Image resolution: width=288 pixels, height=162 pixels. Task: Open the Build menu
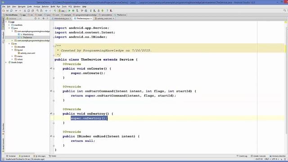point(53,7)
